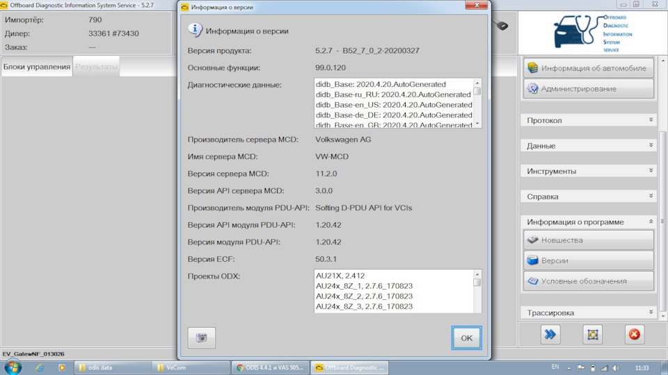668x375 pixels.
Task: Click the ODIS car stethoscope logo
Action: (x=593, y=33)
